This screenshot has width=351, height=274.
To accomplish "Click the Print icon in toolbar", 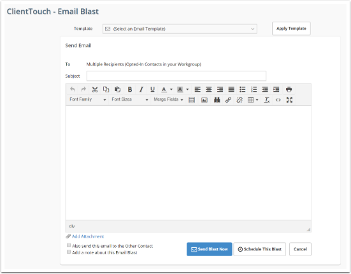I will 289,90.
